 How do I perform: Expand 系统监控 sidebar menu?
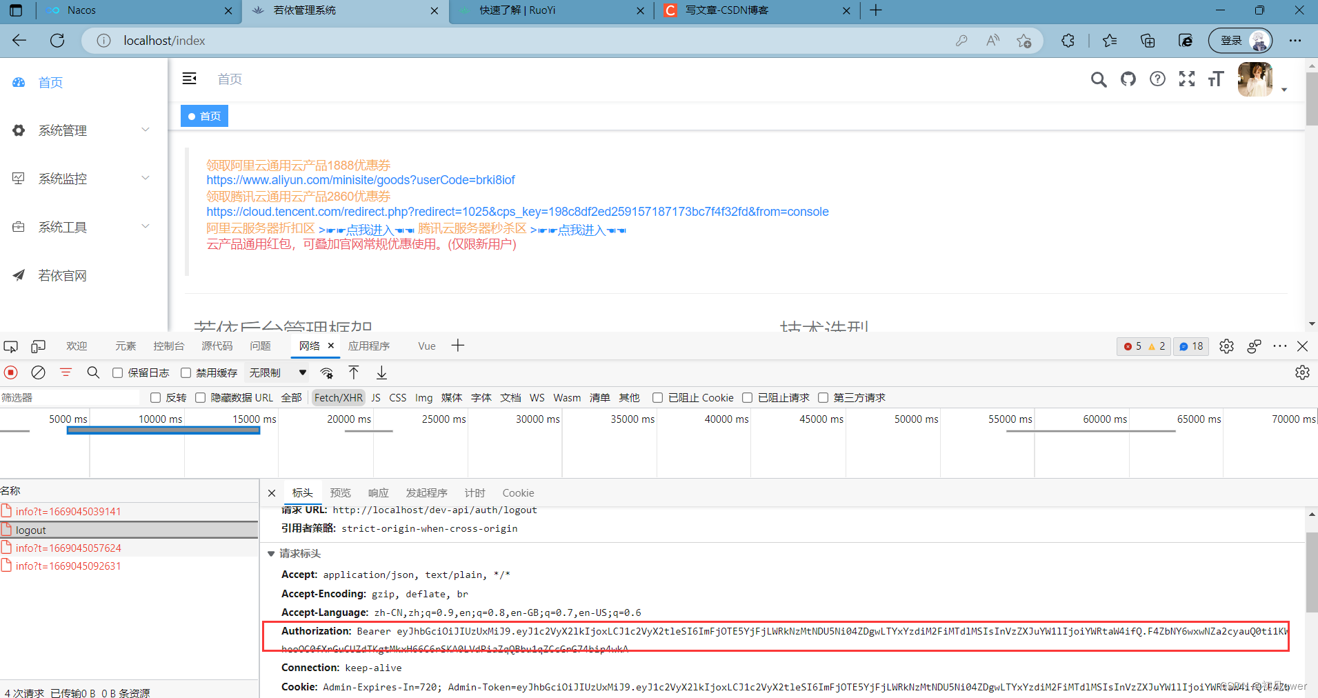click(83, 179)
